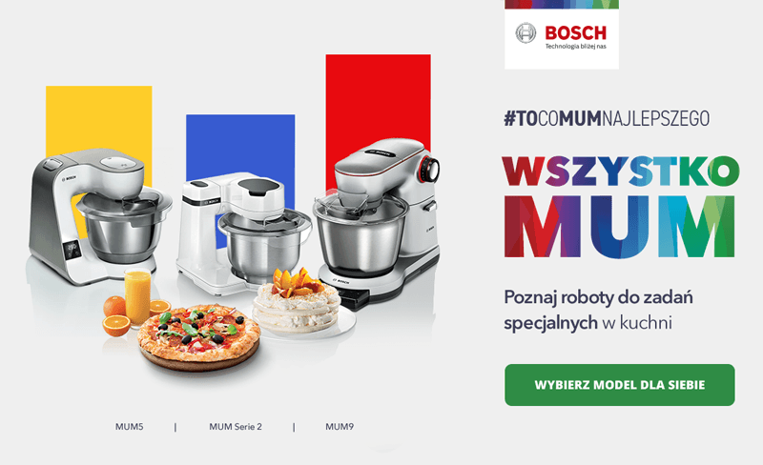This screenshot has width=763, height=465.
Task: Select the MUM5 label
Action: [130, 427]
